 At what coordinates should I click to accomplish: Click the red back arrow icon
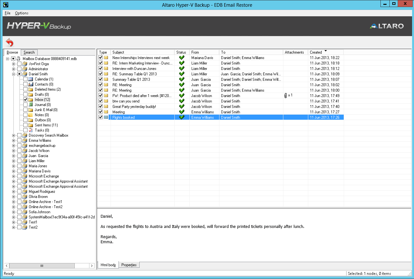[x=10, y=42]
